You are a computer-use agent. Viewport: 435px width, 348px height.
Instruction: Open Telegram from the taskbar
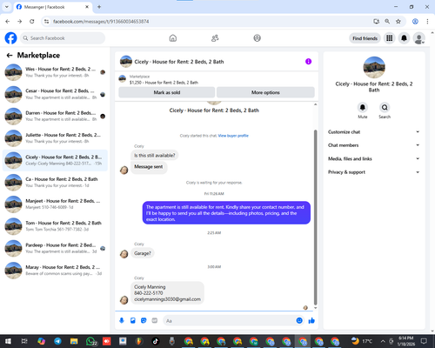point(57,341)
